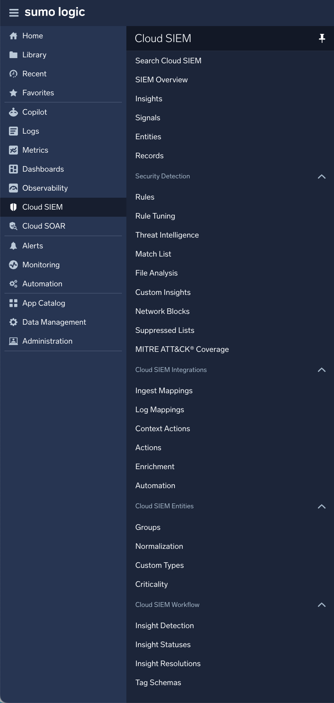Collapse the Security Detection section
Viewport: 334px width, 703px height.
(x=321, y=176)
